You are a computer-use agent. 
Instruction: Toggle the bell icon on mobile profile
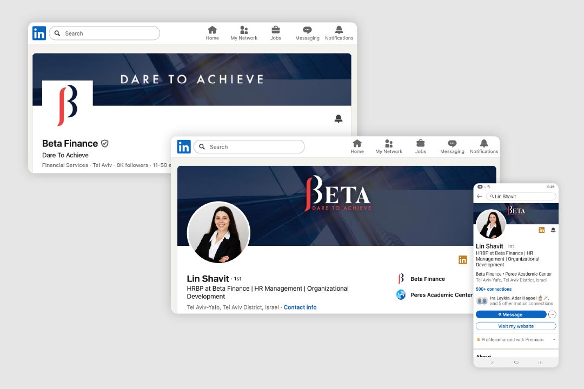[553, 230]
